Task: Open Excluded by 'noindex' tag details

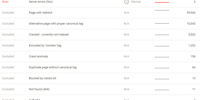Action: click(x=100, y=46)
